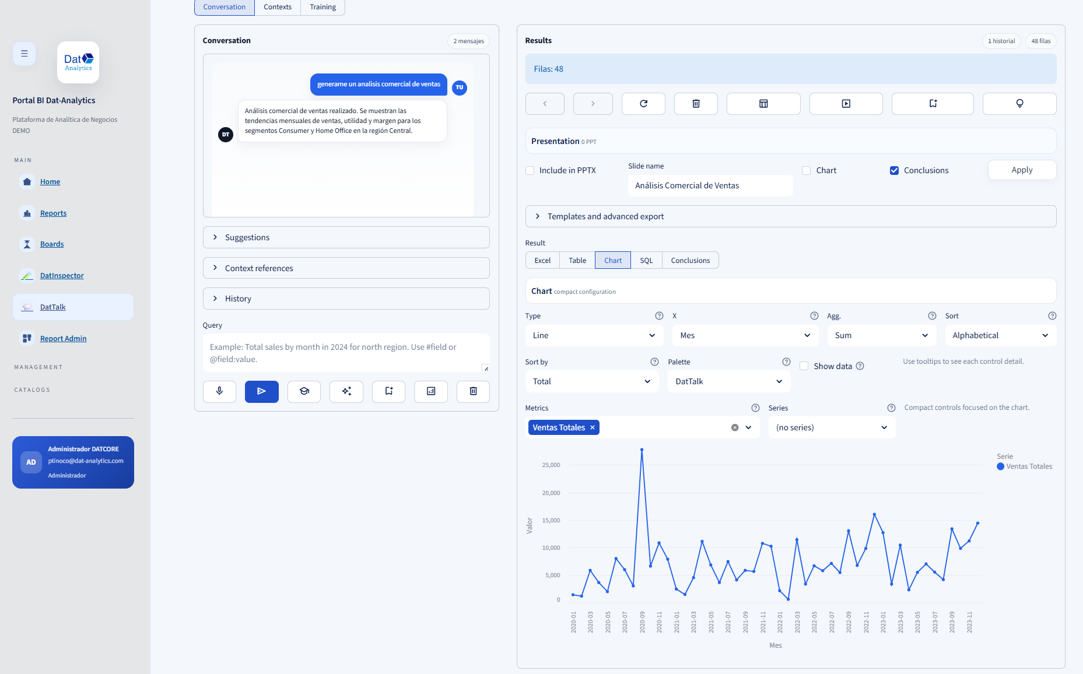
Task: Click the bookmark-add button under query
Action: click(x=388, y=391)
